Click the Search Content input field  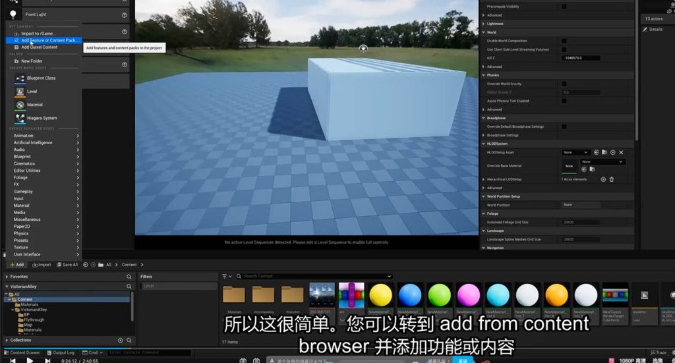315,276
